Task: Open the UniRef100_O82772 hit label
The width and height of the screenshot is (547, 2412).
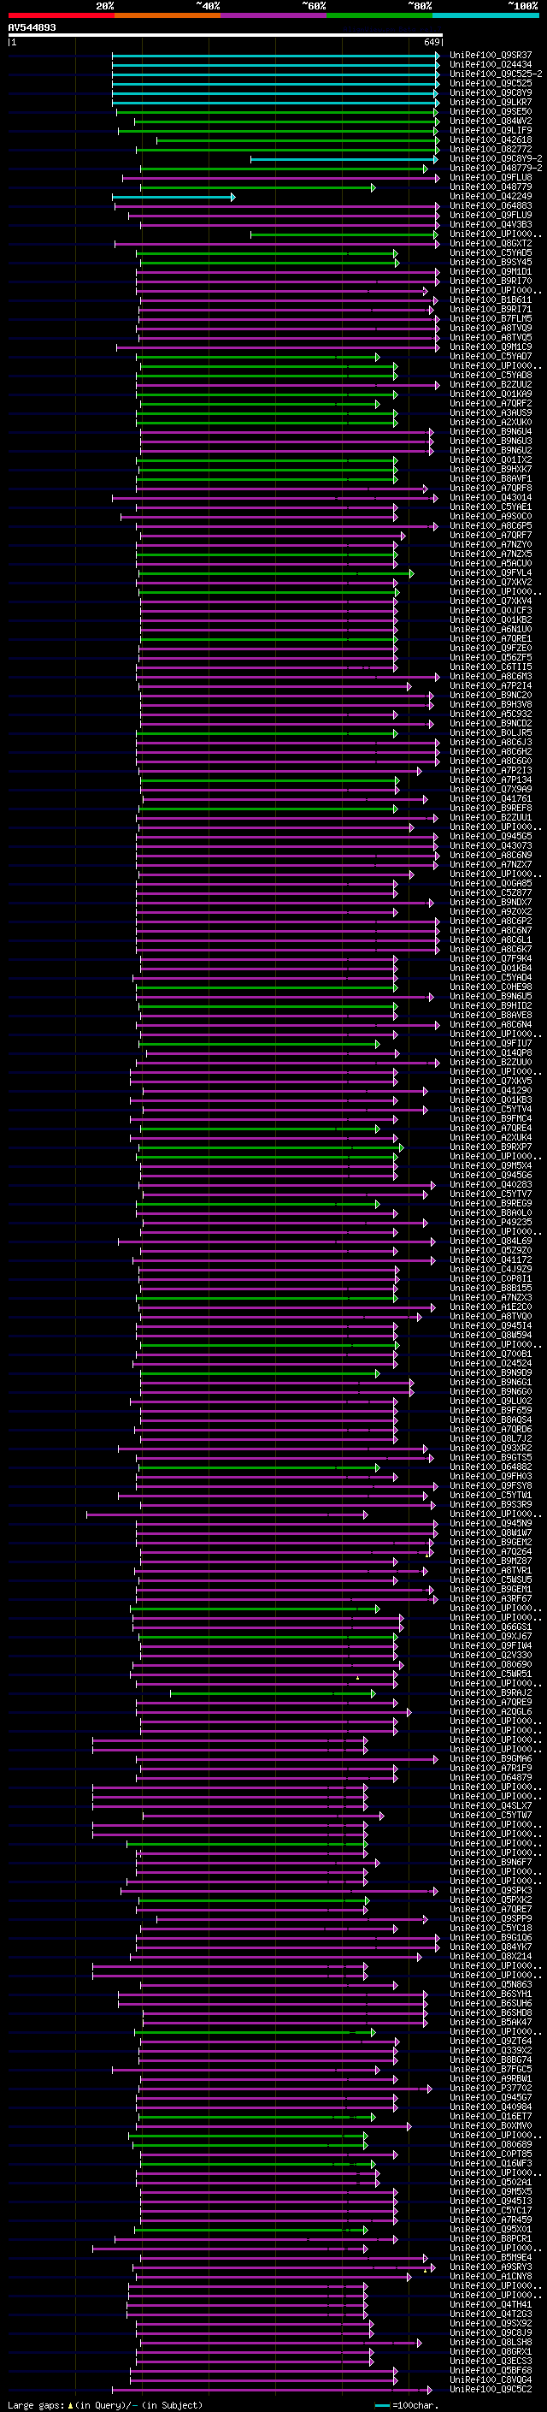Action: (x=491, y=149)
